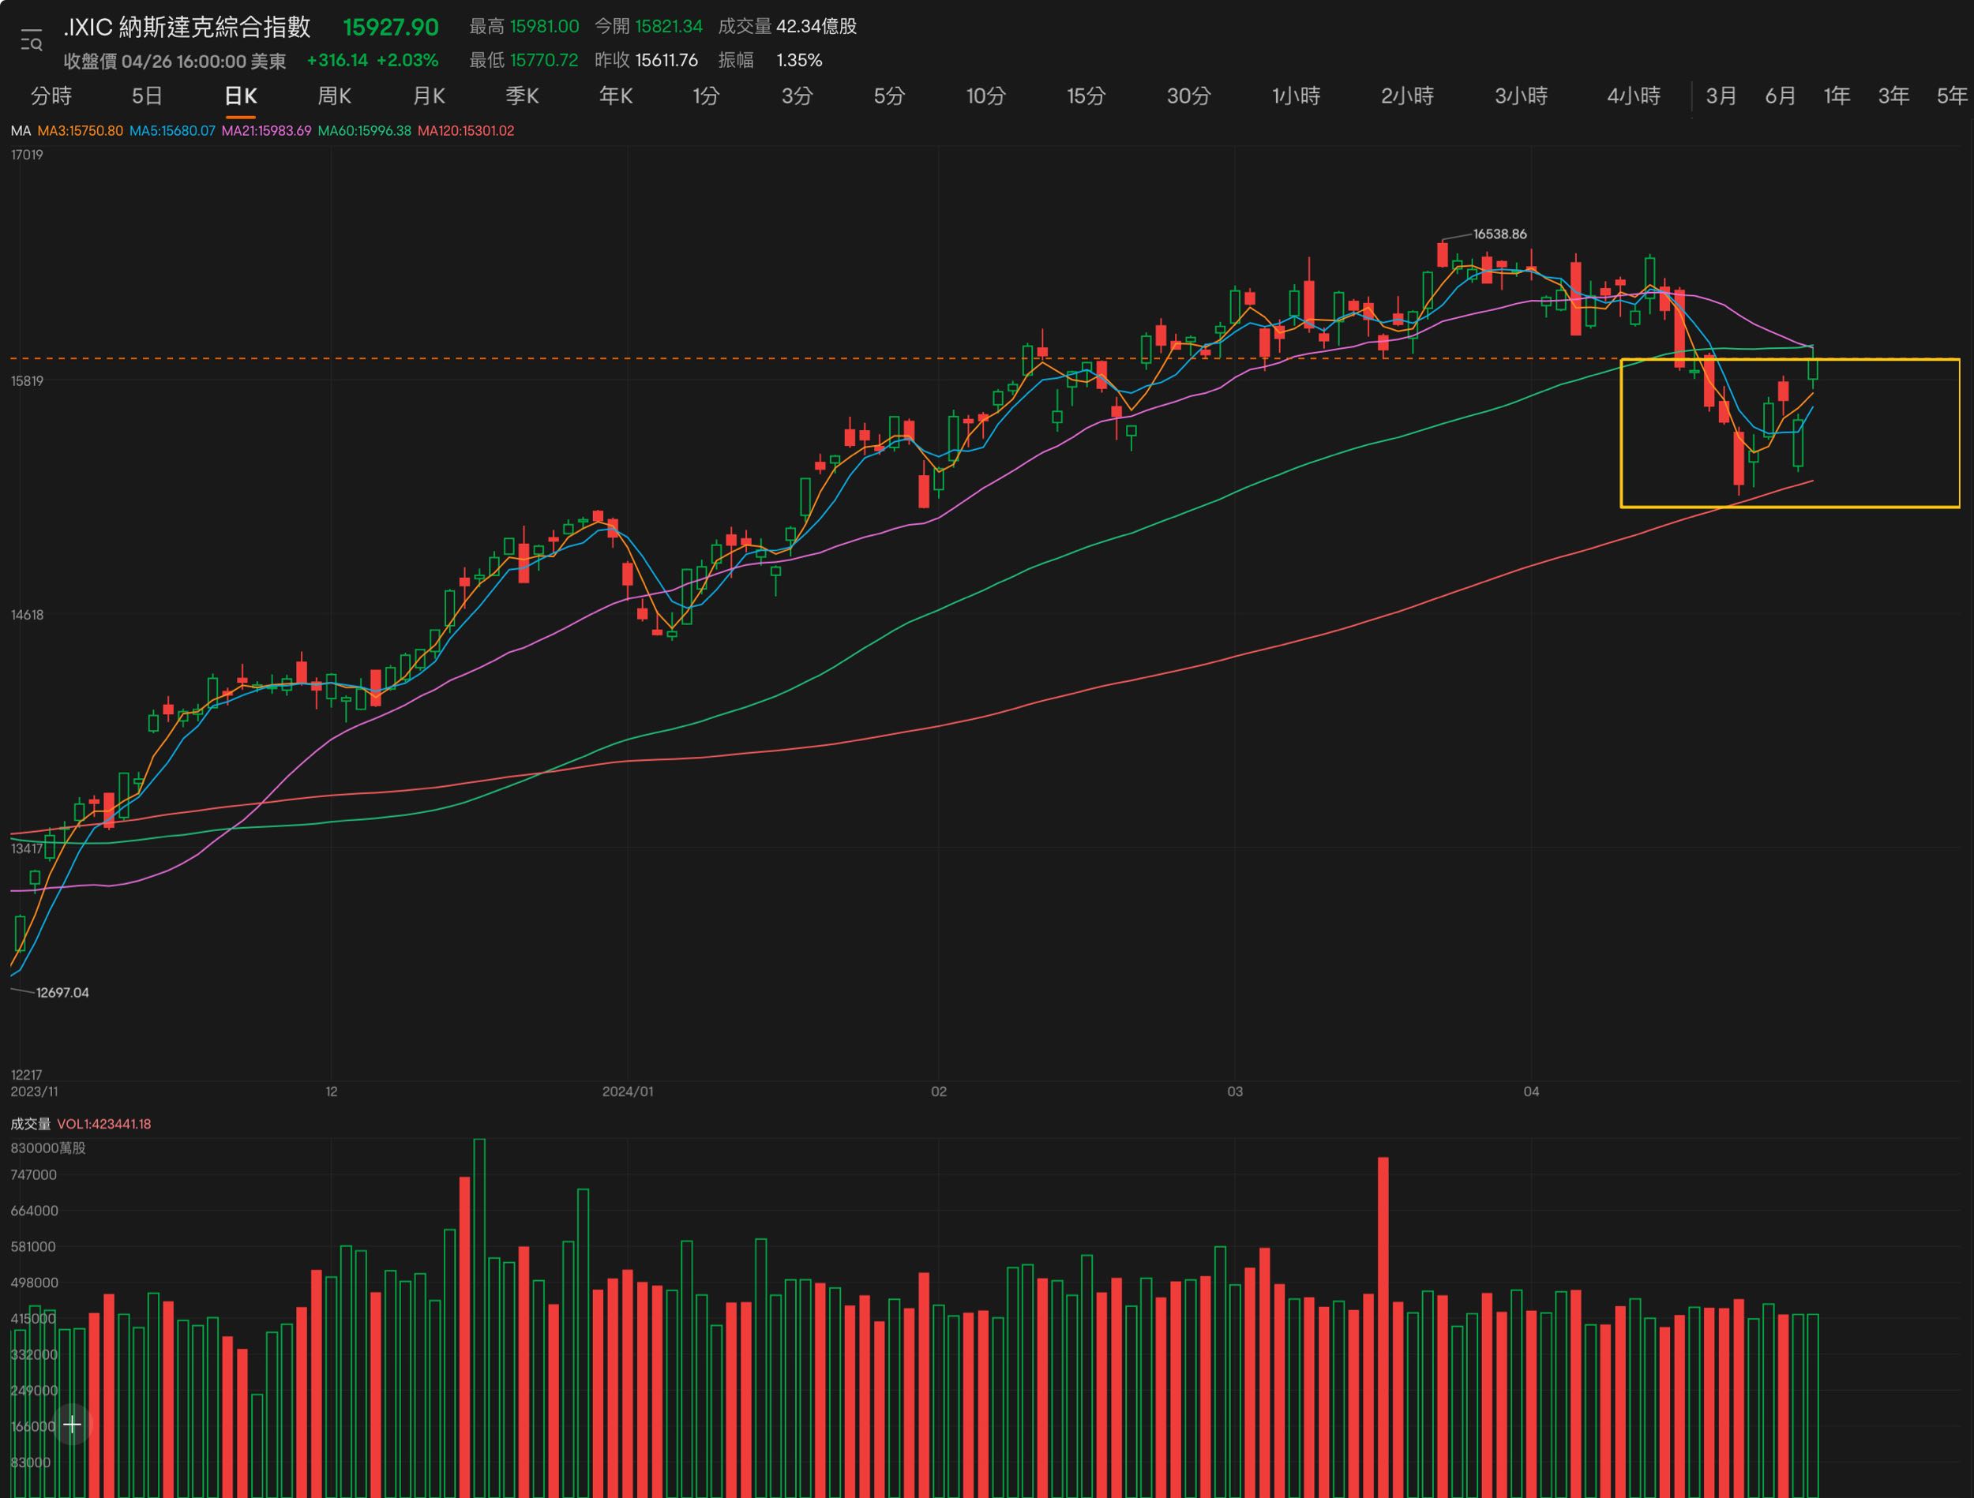Open the stock list search icon
Screen dimensions: 1974x1498
(x=32, y=41)
